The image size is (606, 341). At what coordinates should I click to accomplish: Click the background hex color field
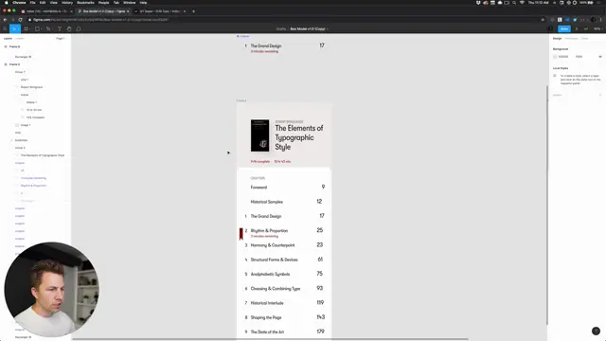[x=563, y=57]
